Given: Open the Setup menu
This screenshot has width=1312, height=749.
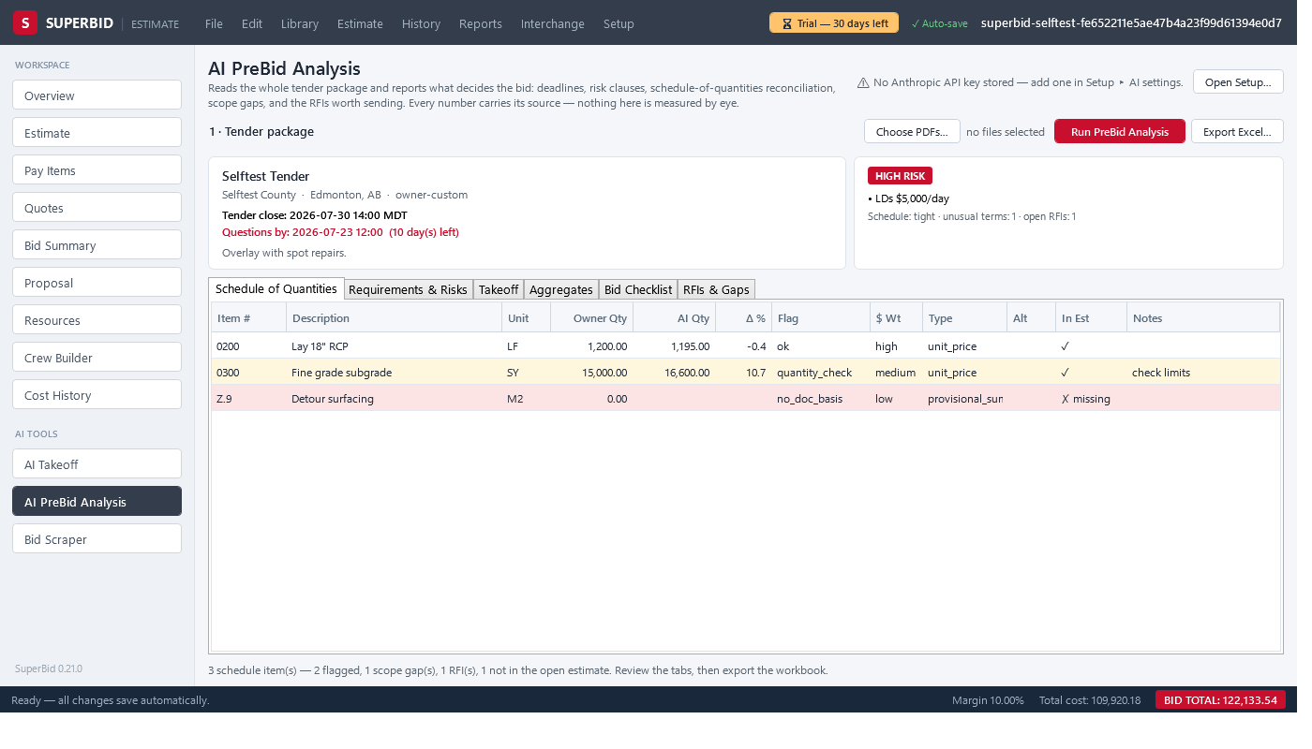Looking at the screenshot, I should (x=619, y=23).
